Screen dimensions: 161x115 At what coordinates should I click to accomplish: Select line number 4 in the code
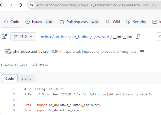coord(14,105)
